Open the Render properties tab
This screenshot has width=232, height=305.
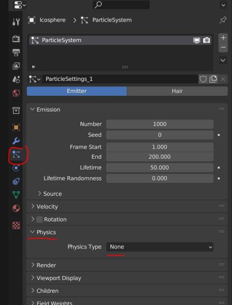point(16,39)
